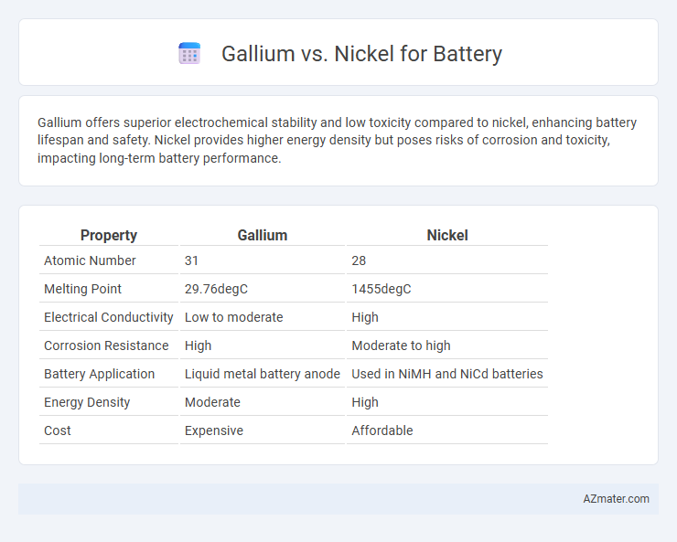Click the summary paragraph starting 'Gallium offers superior'
677x542 pixels.
click(337, 140)
